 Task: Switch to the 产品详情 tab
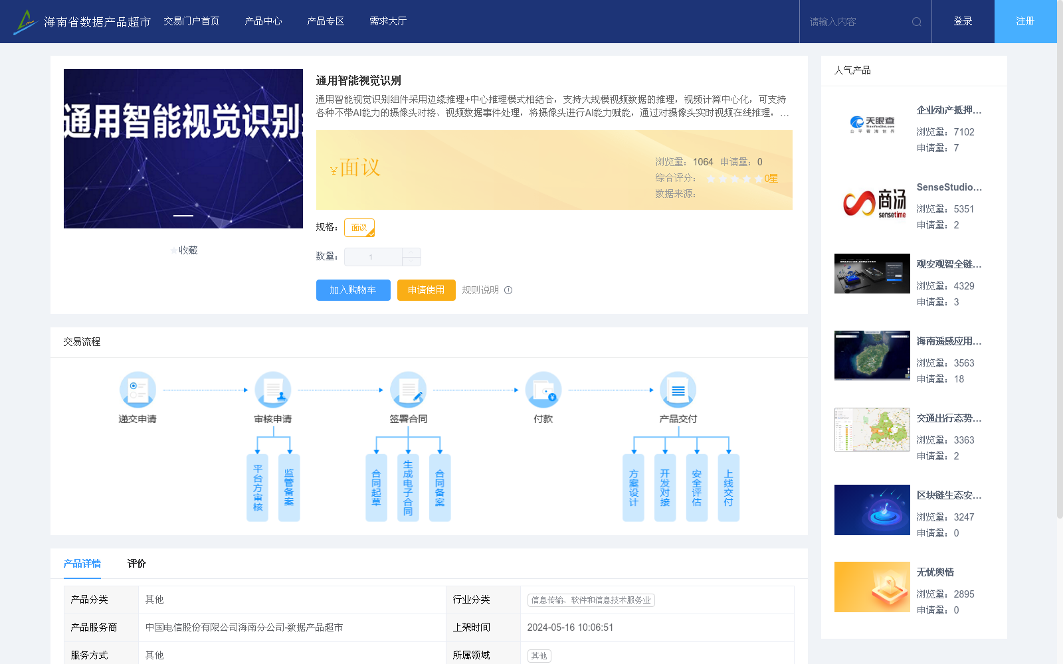[x=82, y=564]
